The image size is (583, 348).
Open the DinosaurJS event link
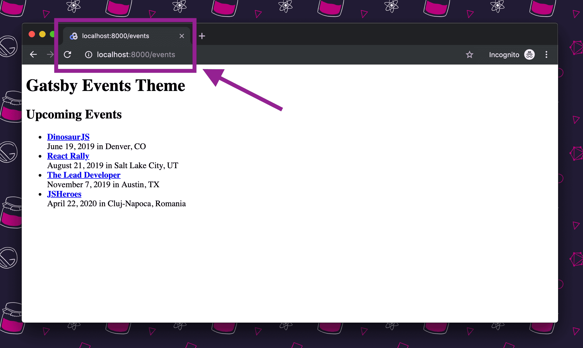click(68, 137)
